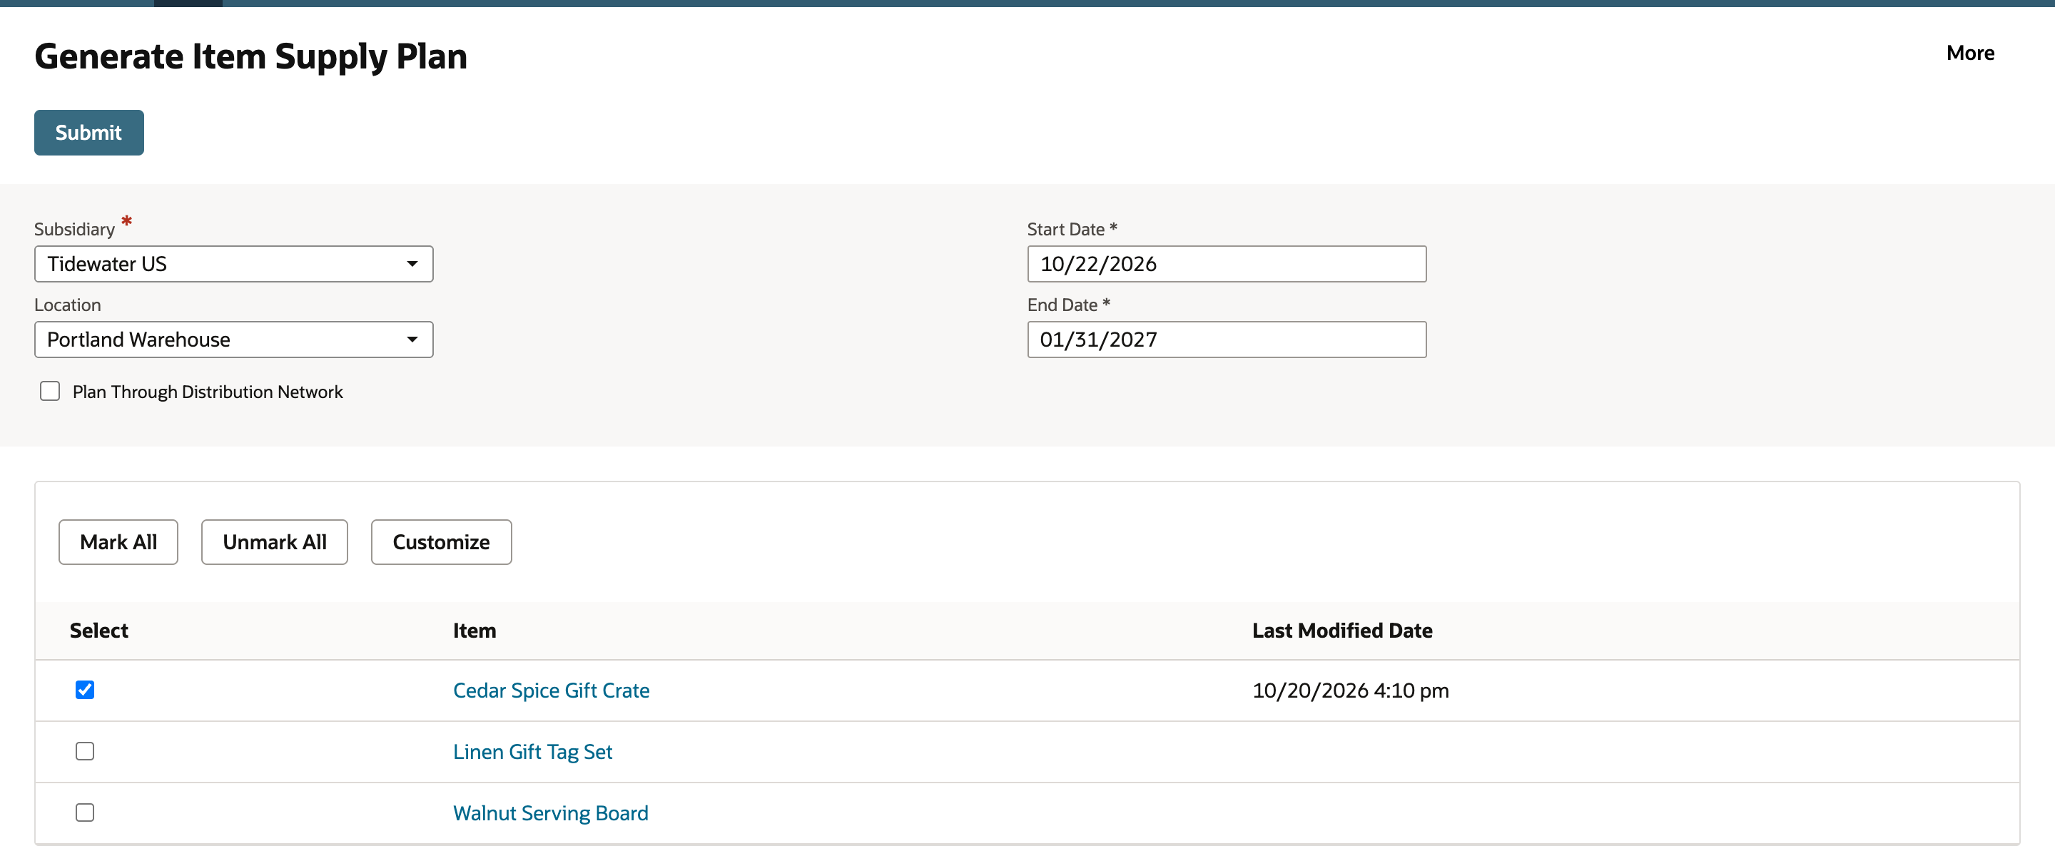The width and height of the screenshot is (2055, 856).
Task: Click the Start Date field
Action: click(x=1226, y=264)
